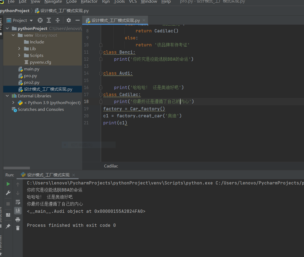The image size is (304, 257).
Task: Open the Help menu
Action: click(x=166, y=2)
